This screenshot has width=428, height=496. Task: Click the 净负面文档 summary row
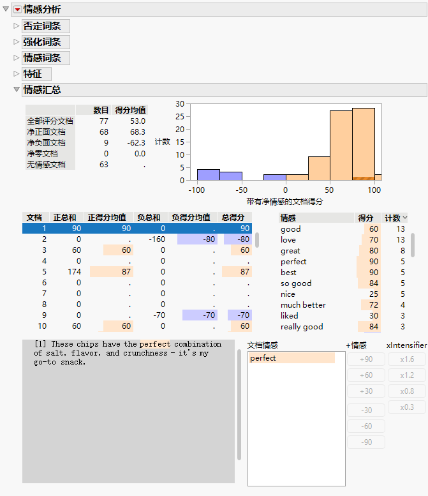click(86, 142)
